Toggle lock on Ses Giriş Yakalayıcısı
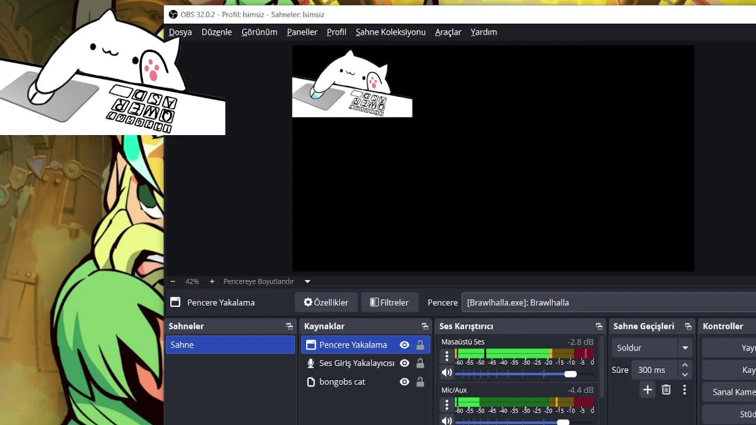The height and width of the screenshot is (425, 756). (420, 364)
